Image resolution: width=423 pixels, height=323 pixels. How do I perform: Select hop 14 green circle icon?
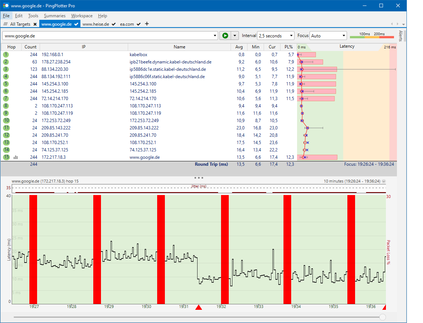[x=6, y=150]
